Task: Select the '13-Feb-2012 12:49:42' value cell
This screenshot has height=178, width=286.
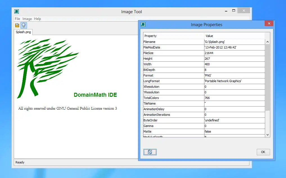Action: 235,47
